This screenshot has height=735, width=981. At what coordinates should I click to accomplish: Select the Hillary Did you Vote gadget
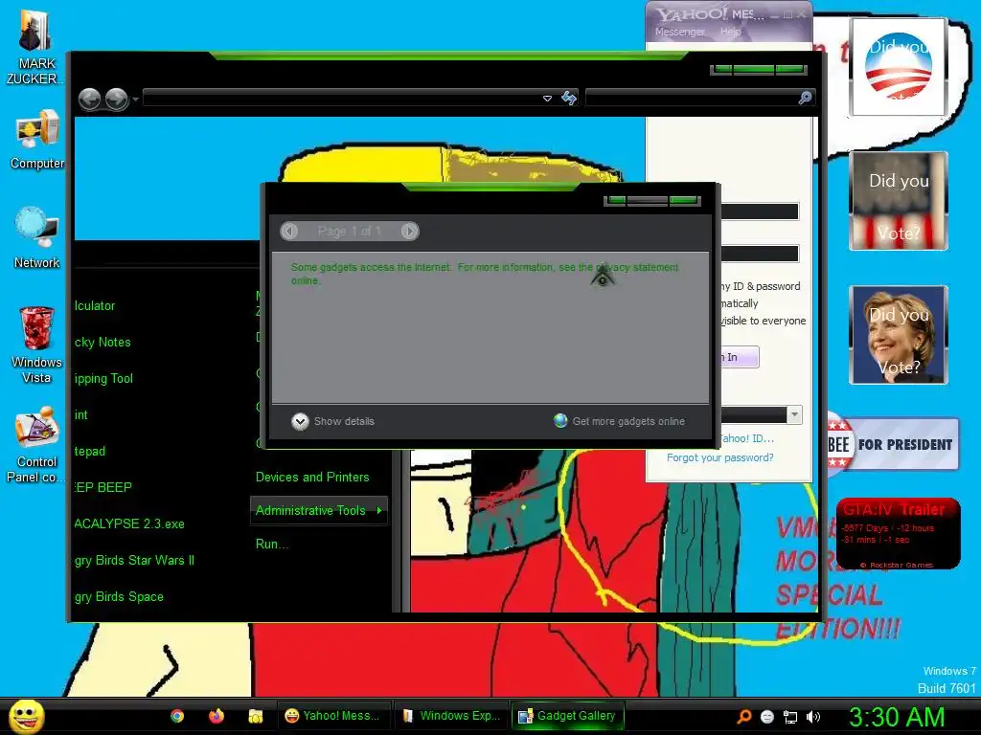coord(899,335)
